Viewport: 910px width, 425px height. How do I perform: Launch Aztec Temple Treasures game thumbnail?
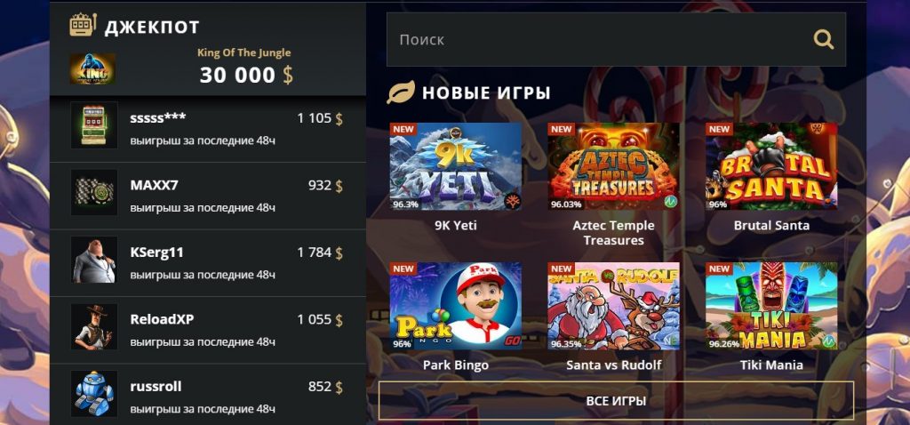[x=613, y=166]
